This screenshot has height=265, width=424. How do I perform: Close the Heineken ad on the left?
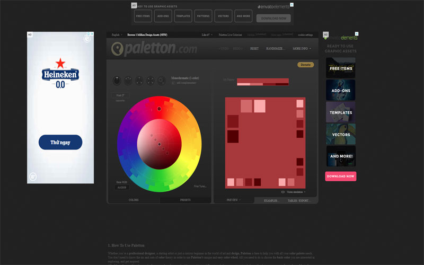(x=92, y=34)
